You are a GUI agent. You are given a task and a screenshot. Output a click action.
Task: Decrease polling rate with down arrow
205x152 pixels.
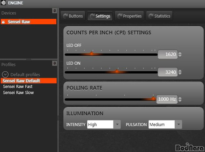pos(180,100)
